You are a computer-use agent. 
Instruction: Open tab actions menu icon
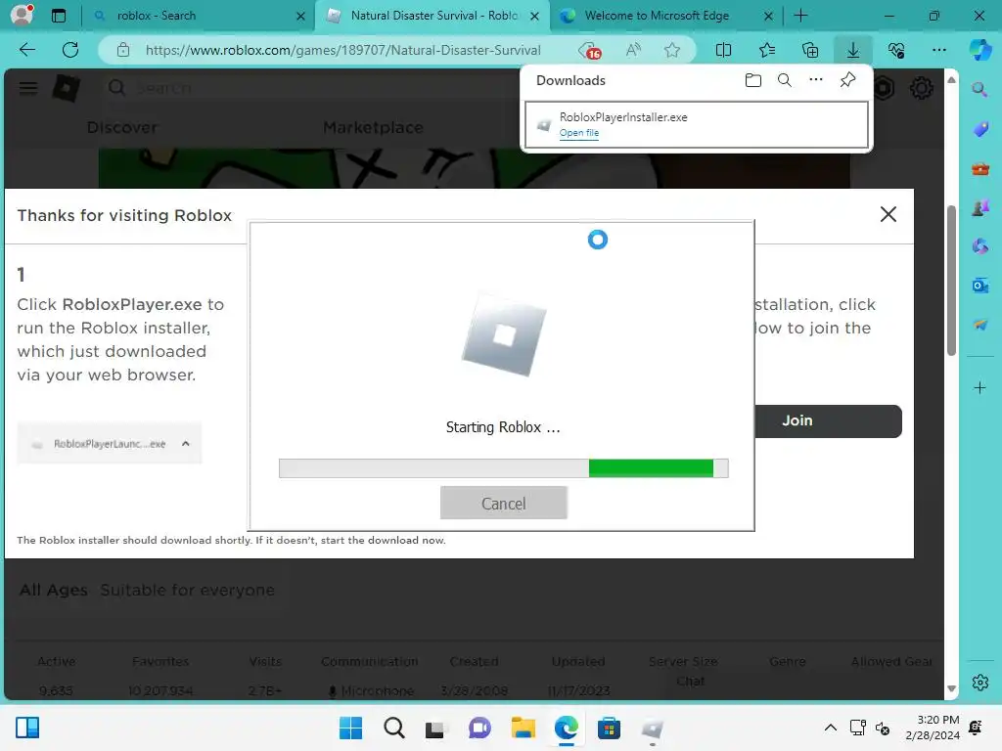pyautogui.click(x=59, y=16)
